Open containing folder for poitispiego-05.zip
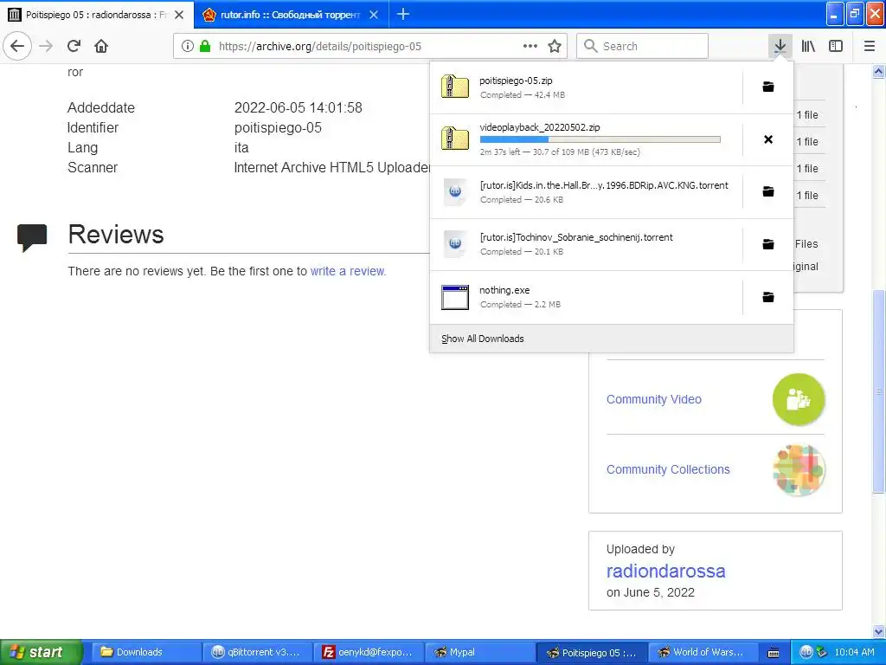This screenshot has height=665, width=886. click(x=768, y=87)
